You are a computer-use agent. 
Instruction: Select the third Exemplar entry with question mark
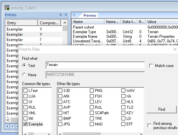[34, 40]
